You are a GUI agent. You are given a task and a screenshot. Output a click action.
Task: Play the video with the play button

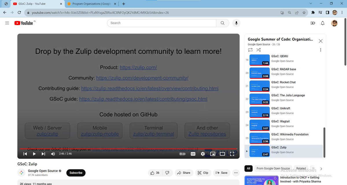tap(34, 154)
